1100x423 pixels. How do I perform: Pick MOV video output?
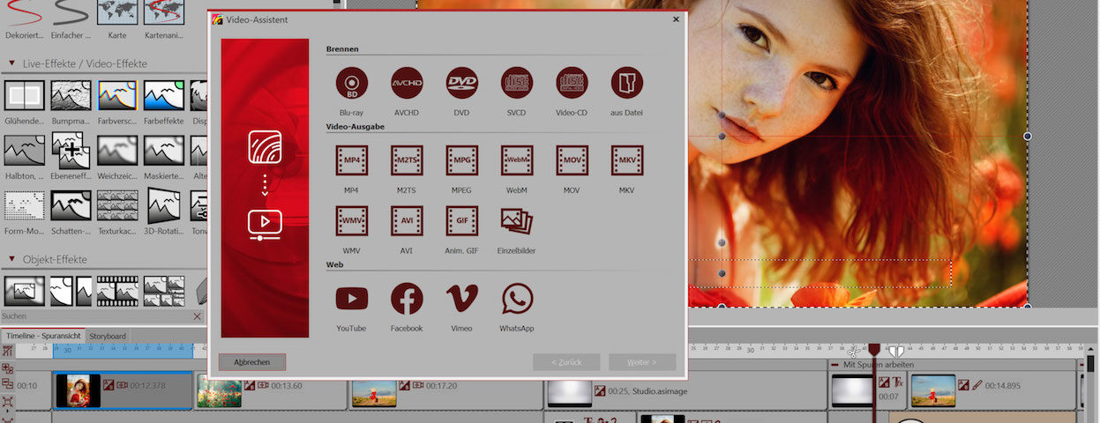[572, 160]
